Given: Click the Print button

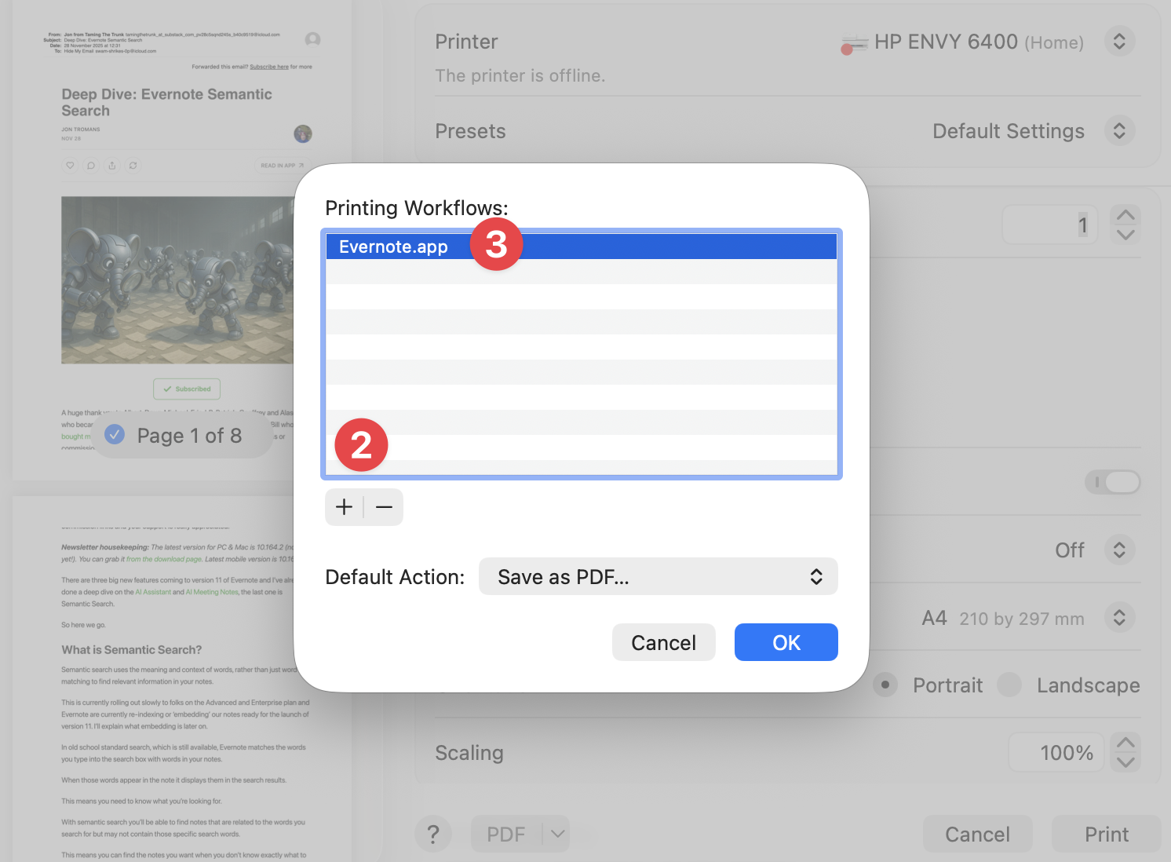Looking at the screenshot, I should click(1106, 834).
